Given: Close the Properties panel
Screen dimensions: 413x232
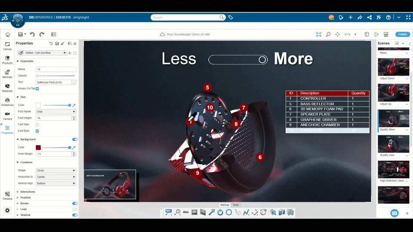Looking at the screenshot, I should pos(75,44).
